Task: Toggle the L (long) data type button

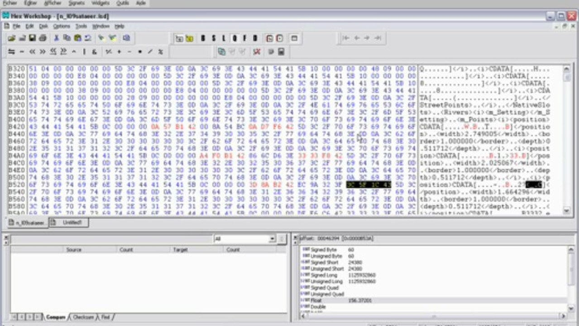Action: click(x=224, y=38)
